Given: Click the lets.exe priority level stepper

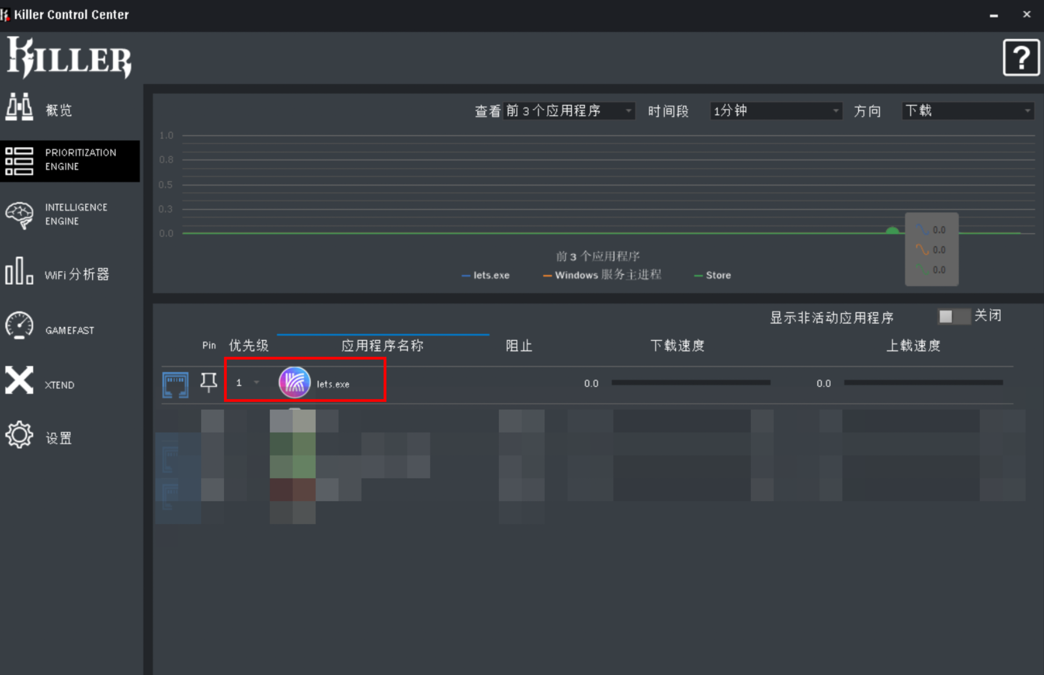Looking at the screenshot, I should pyautogui.click(x=246, y=383).
